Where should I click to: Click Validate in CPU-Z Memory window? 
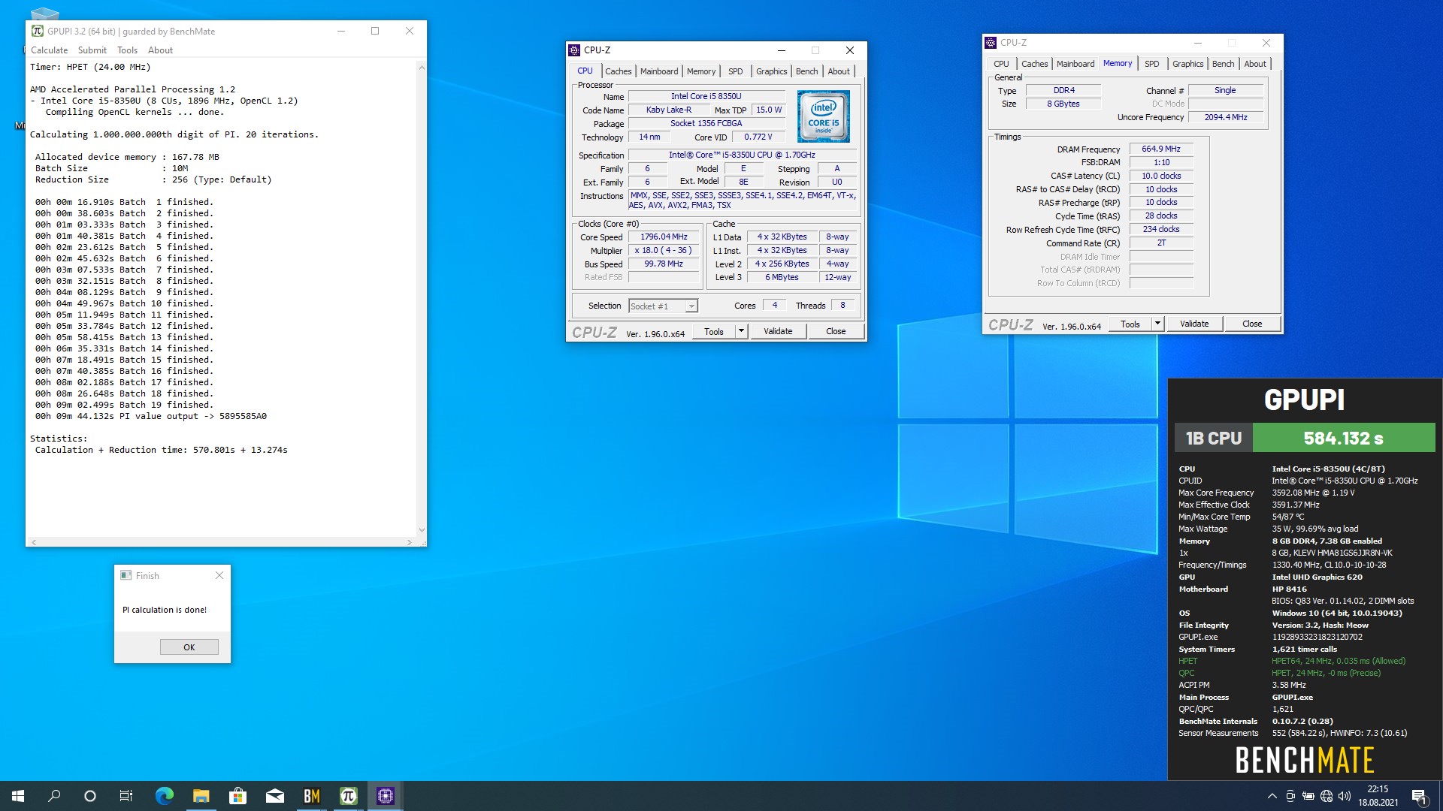coord(1194,324)
